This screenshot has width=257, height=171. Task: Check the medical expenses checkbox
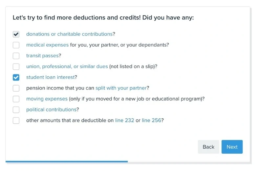tap(16, 45)
